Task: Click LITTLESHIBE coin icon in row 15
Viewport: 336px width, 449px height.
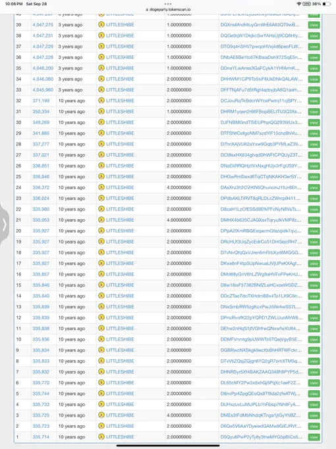Action: point(101,285)
